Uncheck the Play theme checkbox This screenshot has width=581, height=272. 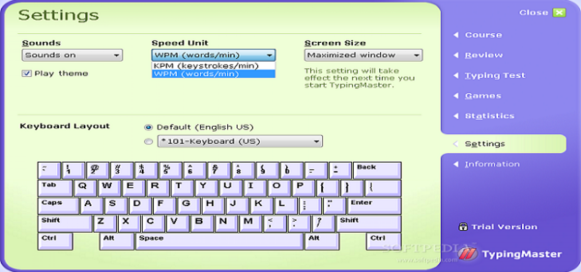click(x=26, y=73)
